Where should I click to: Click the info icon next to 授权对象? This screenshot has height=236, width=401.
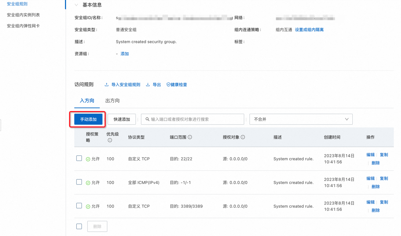pos(243,137)
